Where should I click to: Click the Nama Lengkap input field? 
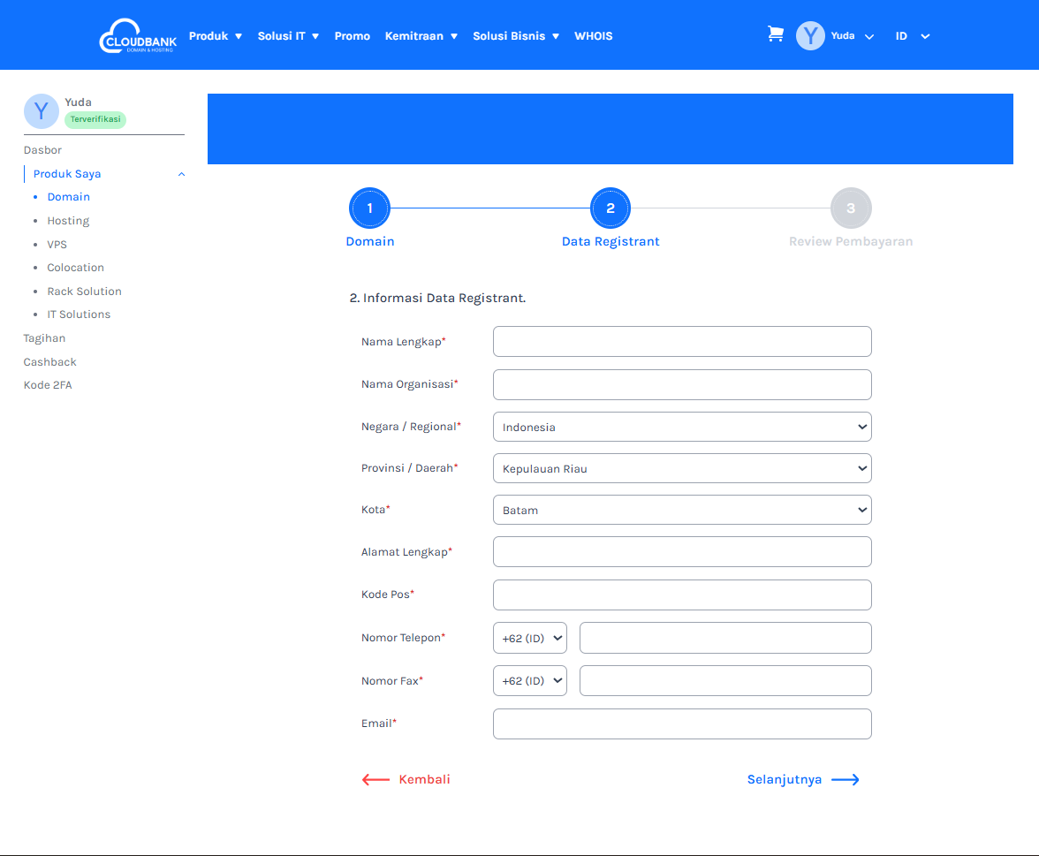pos(681,341)
